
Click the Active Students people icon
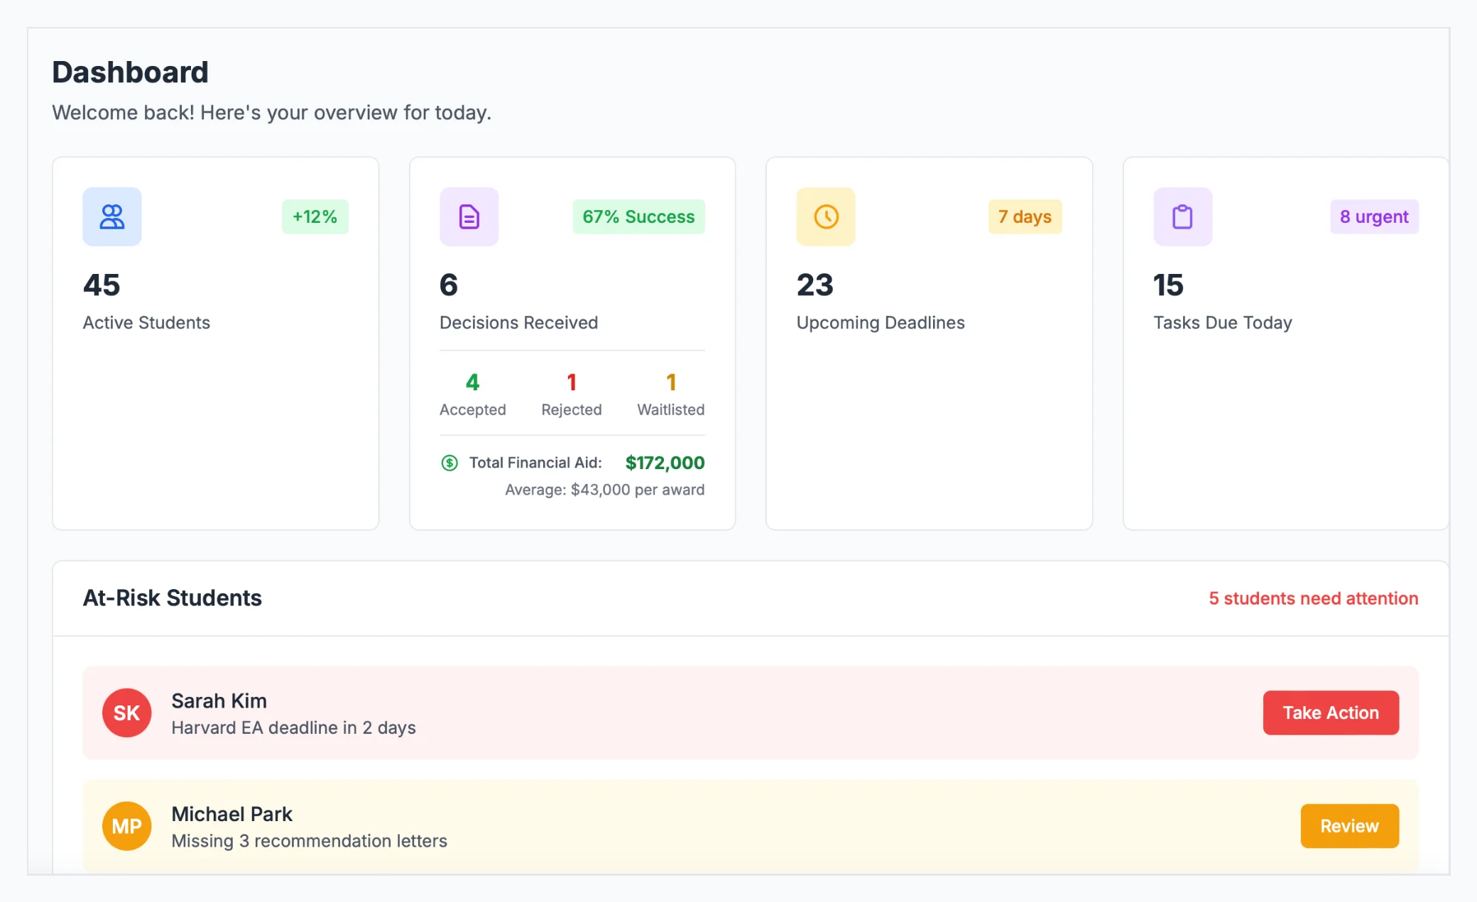[111, 216]
